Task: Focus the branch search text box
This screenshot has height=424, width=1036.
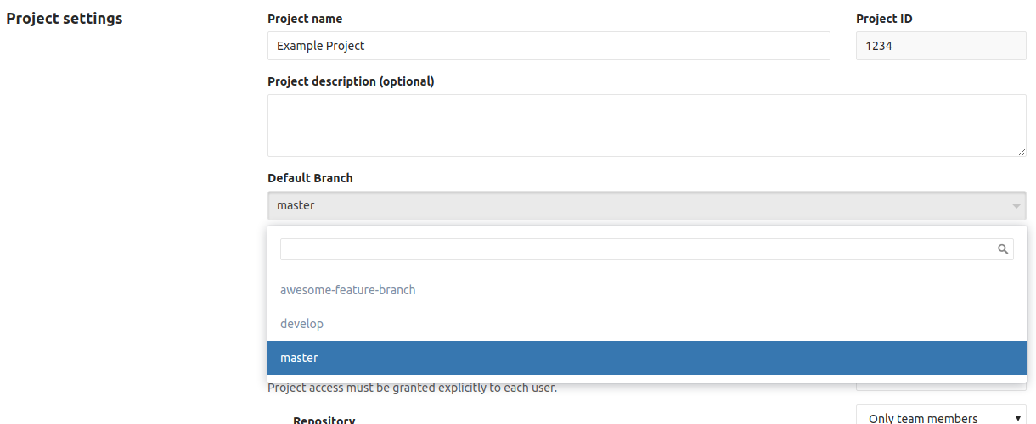Action: coord(637,249)
